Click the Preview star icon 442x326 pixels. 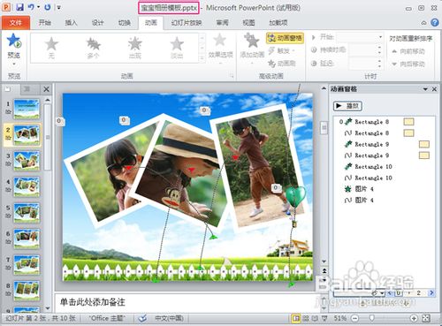[x=13, y=41]
